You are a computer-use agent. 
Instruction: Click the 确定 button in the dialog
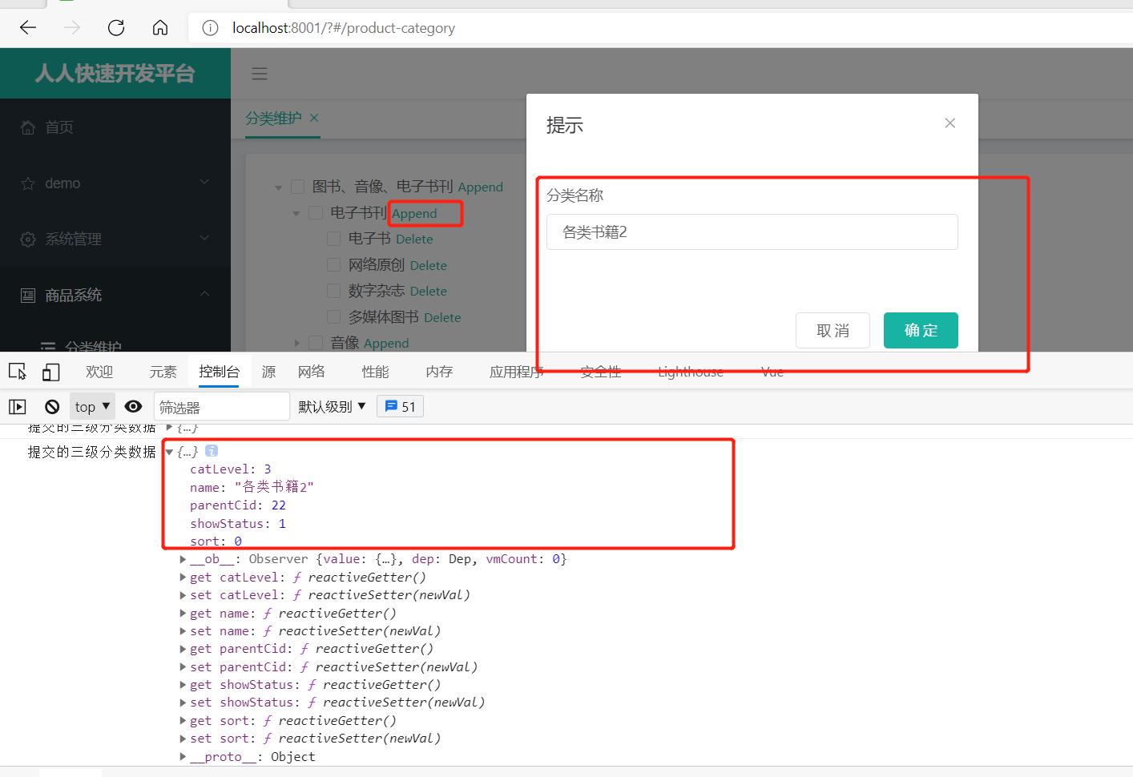(921, 330)
